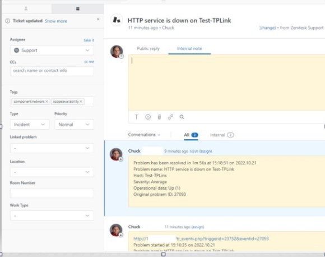
Task: Click the change requester link
Action: click(268, 28)
